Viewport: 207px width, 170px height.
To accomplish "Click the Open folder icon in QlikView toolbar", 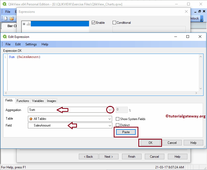I will 12,18.
